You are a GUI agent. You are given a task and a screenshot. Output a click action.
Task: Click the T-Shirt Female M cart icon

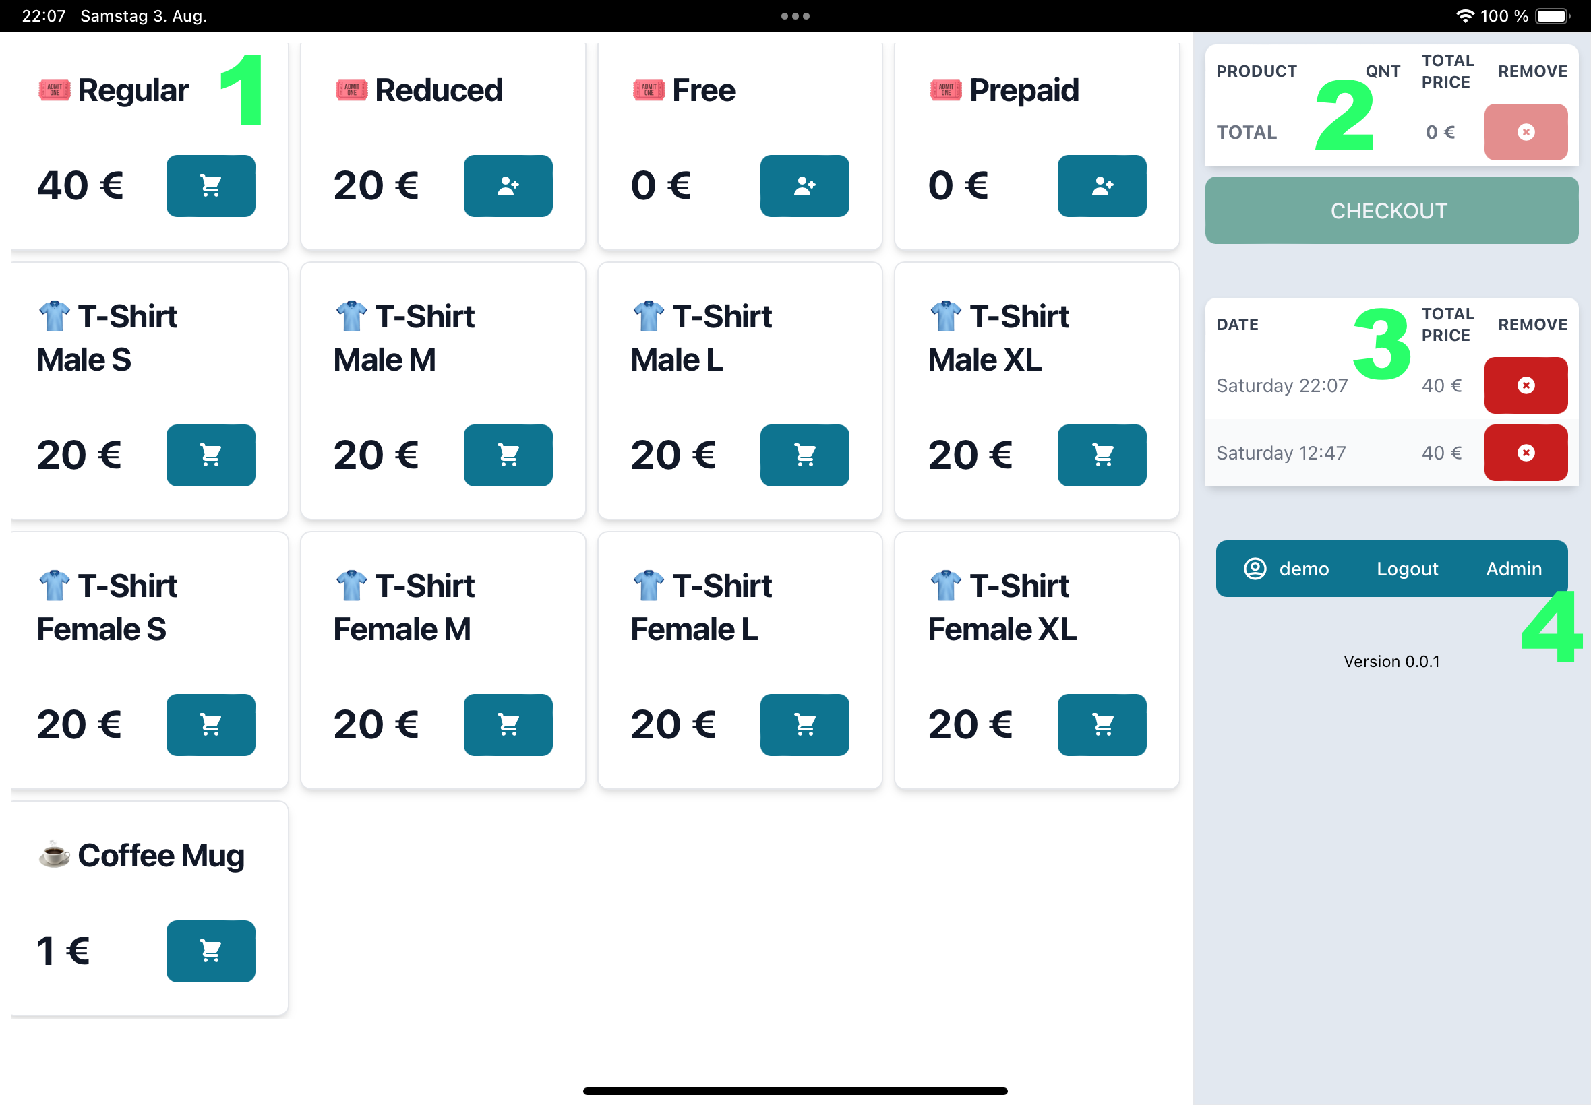click(x=508, y=724)
